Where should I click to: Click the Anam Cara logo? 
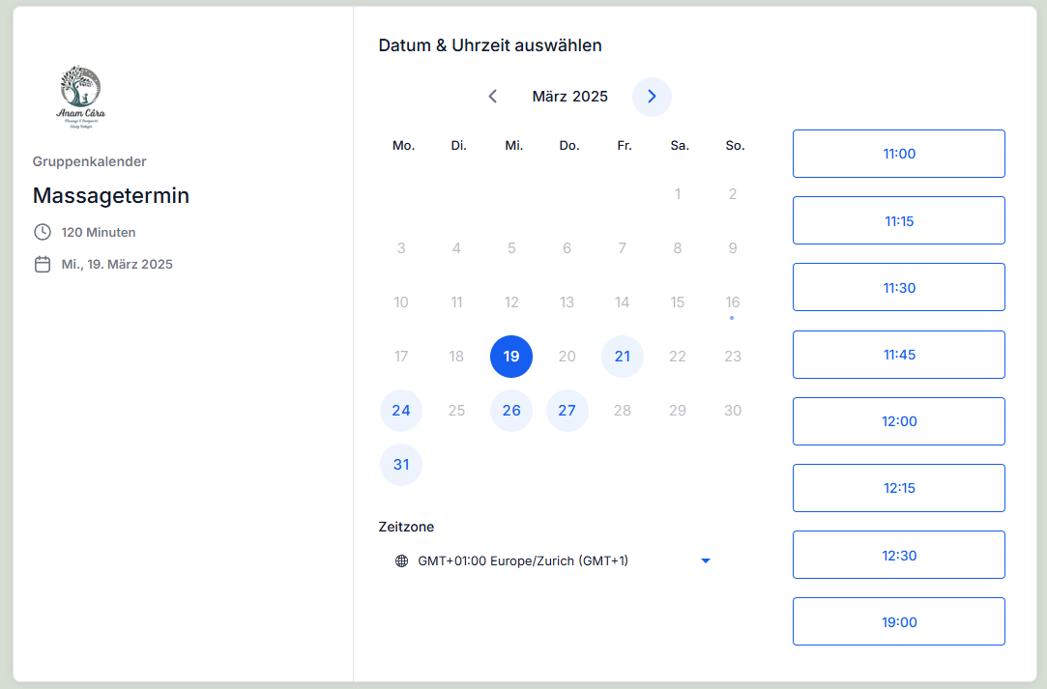(x=81, y=97)
